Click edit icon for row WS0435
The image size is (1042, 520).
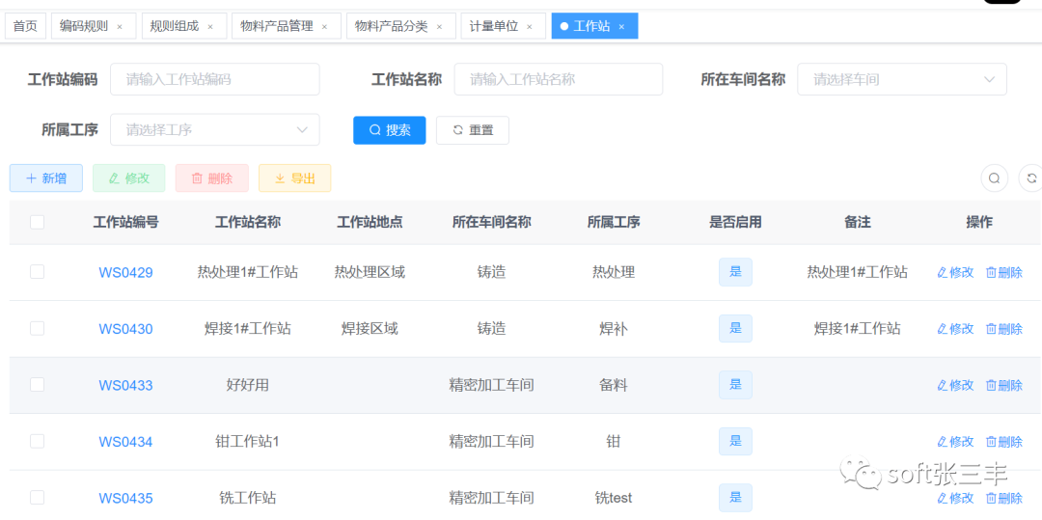pos(943,498)
